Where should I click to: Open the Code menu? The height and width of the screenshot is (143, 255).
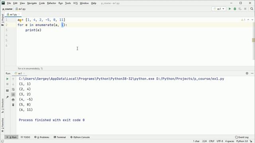[x=42, y=3]
